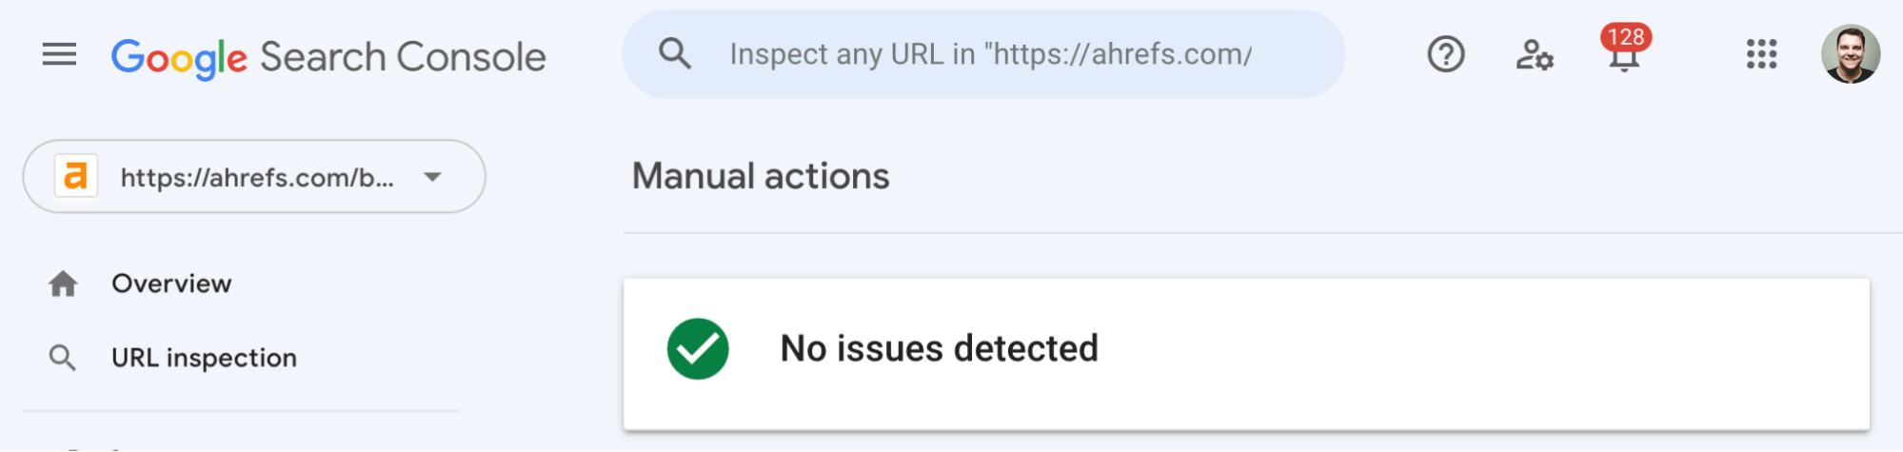Click the Google Search Console logo
Image resolution: width=1903 pixels, height=452 pixels.
point(328,57)
